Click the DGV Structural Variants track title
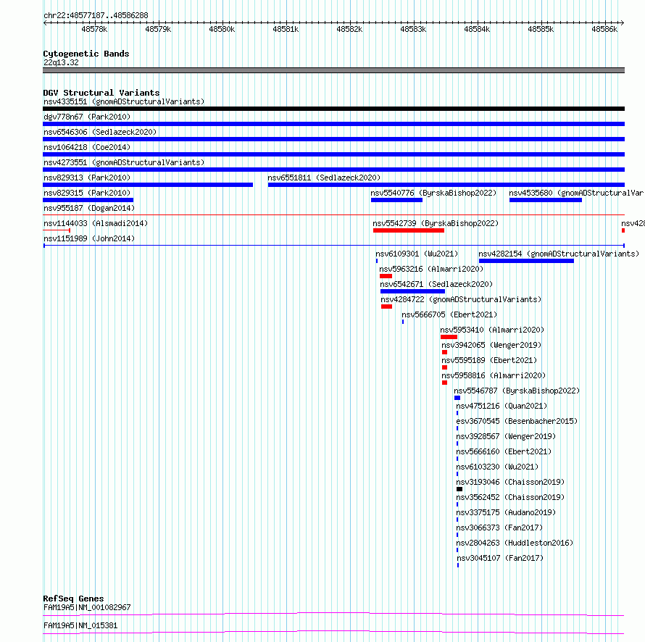 click(101, 93)
